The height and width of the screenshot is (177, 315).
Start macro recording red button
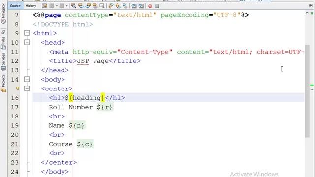coord(150,6)
